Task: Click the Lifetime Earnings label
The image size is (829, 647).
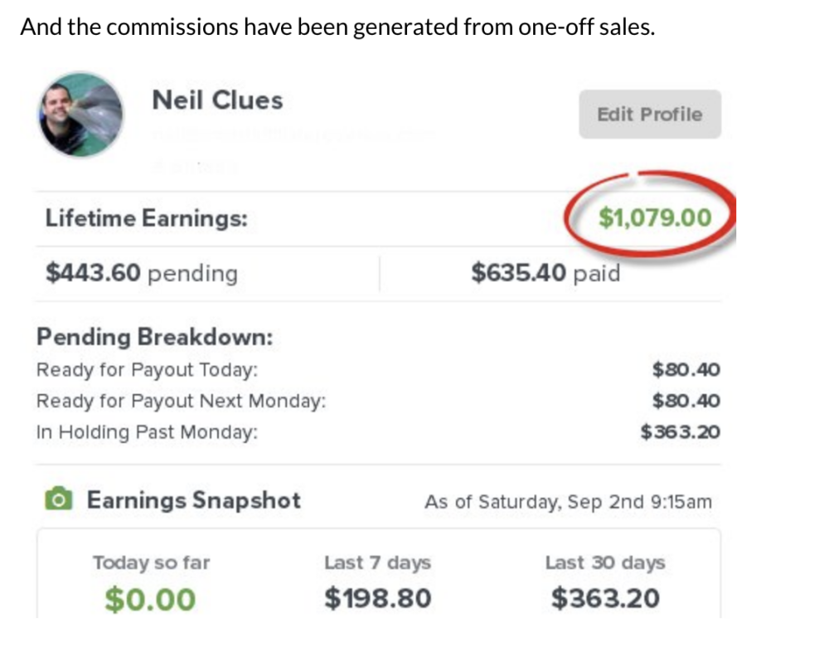Action: [147, 218]
